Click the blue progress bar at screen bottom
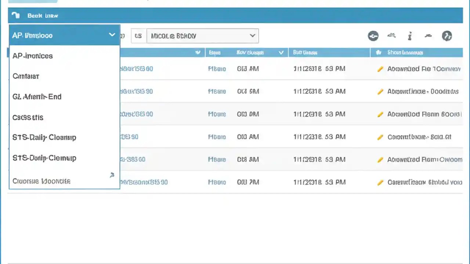 tap(235, 261)
